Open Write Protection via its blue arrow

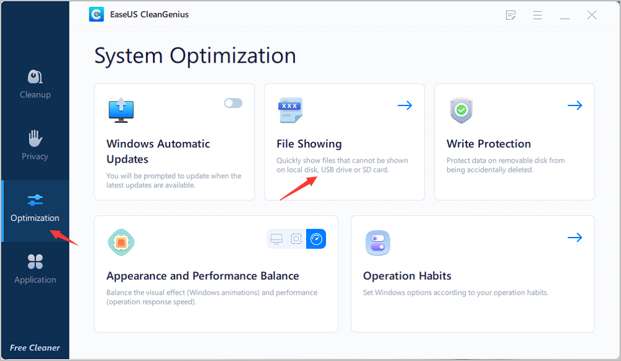click(574, 105)
